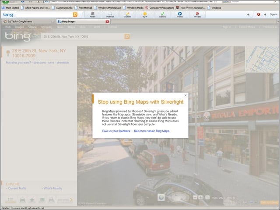Click the printer icon in bottom toolbar
The image size is (280, 210).
point(51,199)
